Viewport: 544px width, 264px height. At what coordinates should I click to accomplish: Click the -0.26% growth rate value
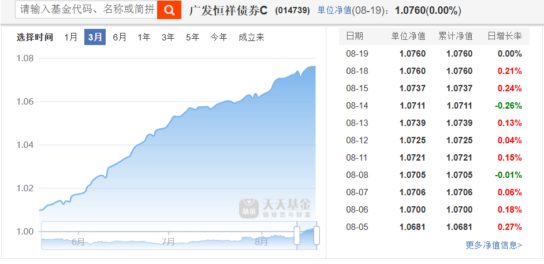point(508,106)
